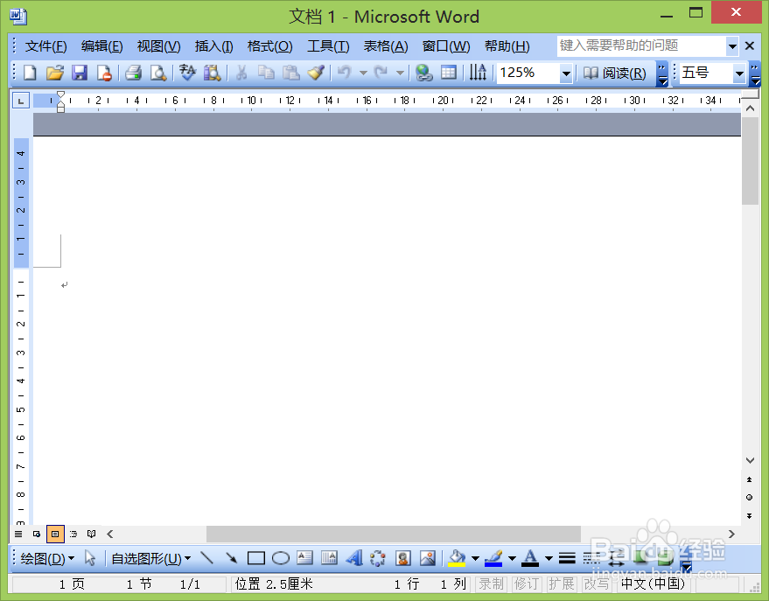Save the document with the floppy icon
The image size is (769, 601).
[80, 73]
